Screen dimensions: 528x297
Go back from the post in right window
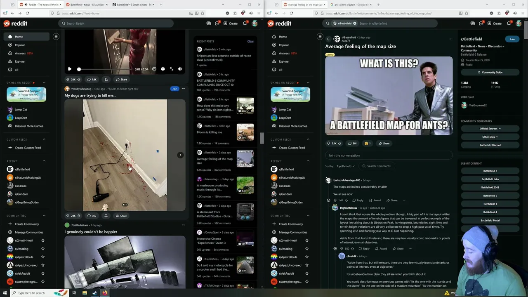[329, 39]
